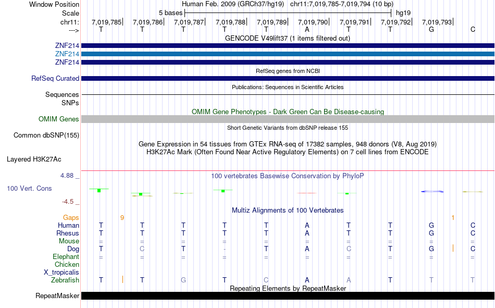Click position label 7,019,785

point(106,22)
